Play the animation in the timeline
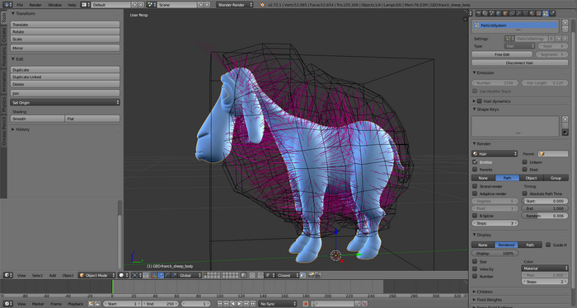Viewport: 577px width, 308px height. point(240,304)
